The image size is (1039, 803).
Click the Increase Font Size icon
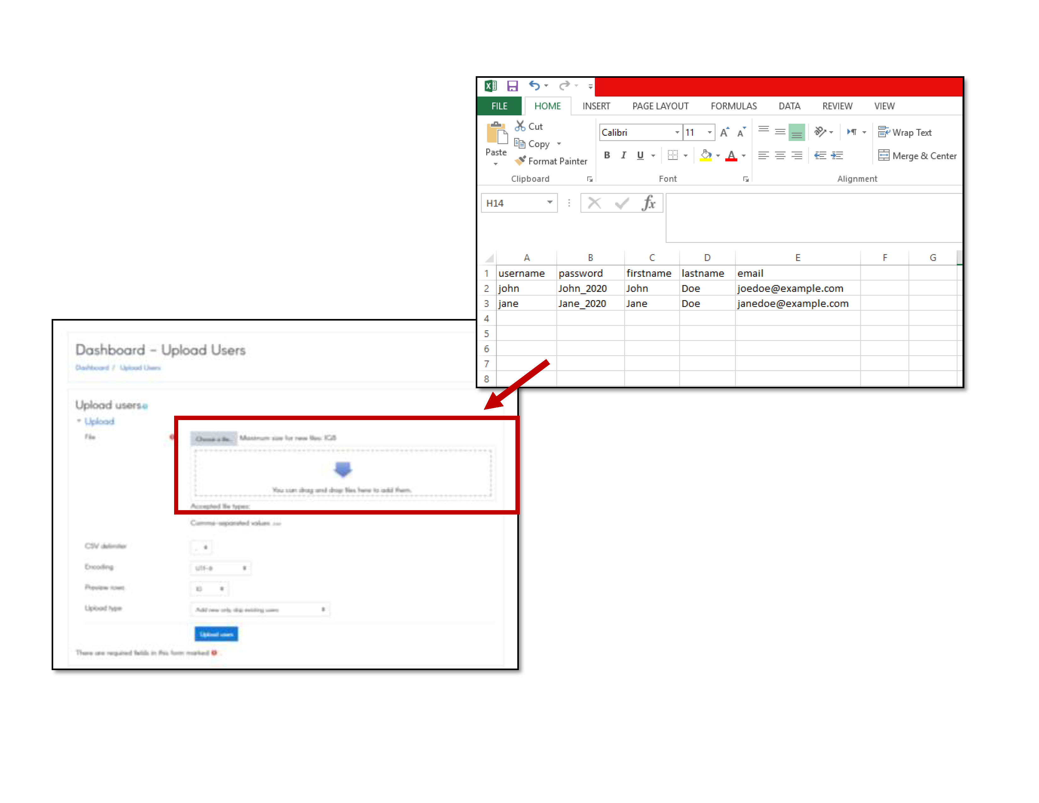[x=724, y=133]
